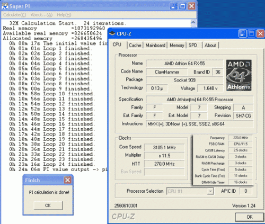Screen dimensions: 265x224
Task: Click the 2560610301 number in CPU-Z
Action: pos(126,206)
